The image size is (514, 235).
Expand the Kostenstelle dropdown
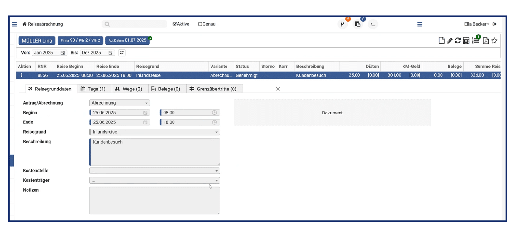point(155,171)
